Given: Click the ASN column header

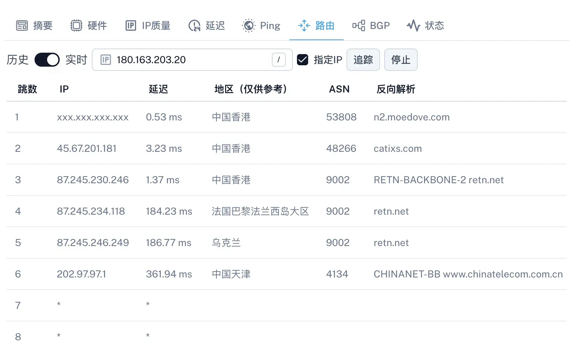Looking at the screenshot, I should [339, 89].
